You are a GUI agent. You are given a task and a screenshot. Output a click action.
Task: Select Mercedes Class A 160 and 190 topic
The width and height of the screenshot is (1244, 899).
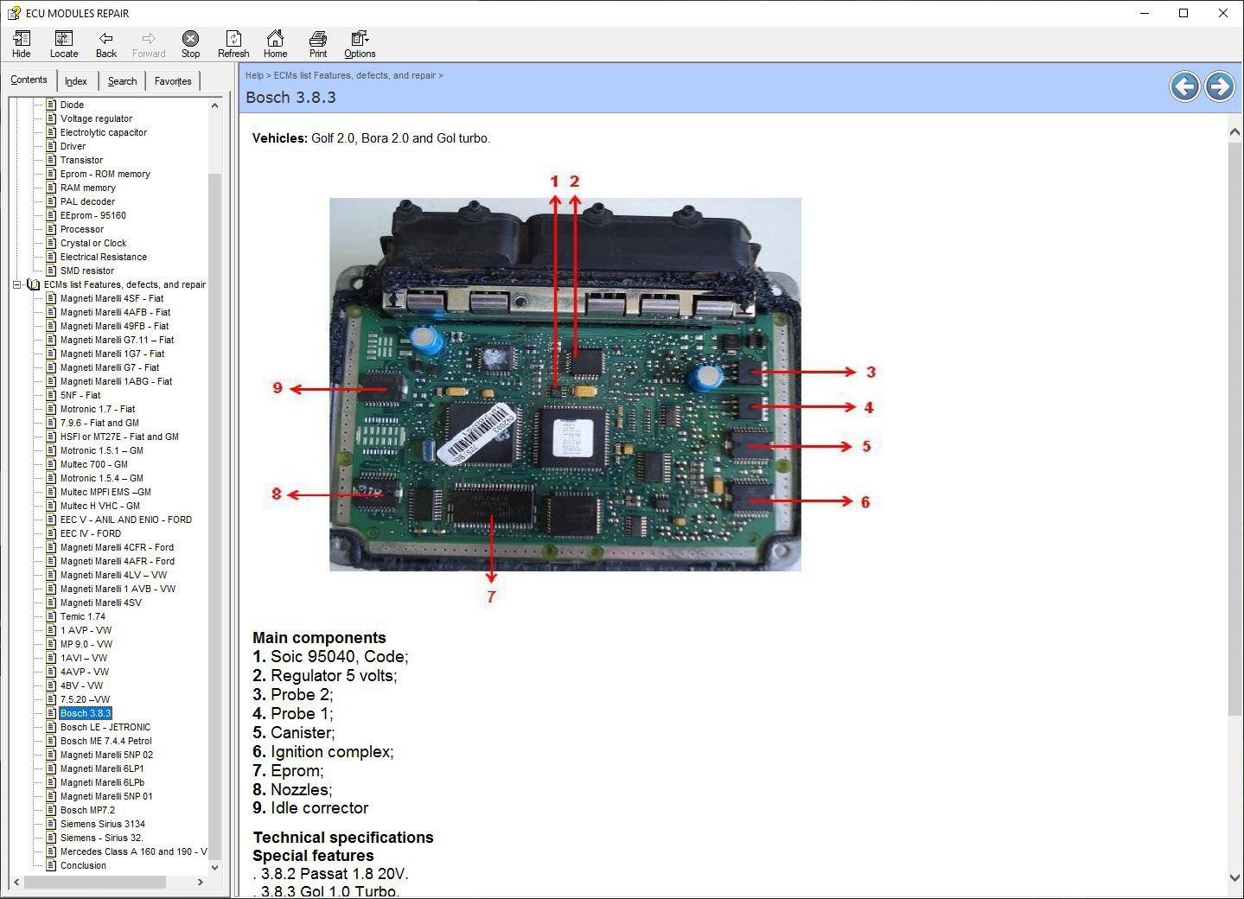click(x=134, y=851)
